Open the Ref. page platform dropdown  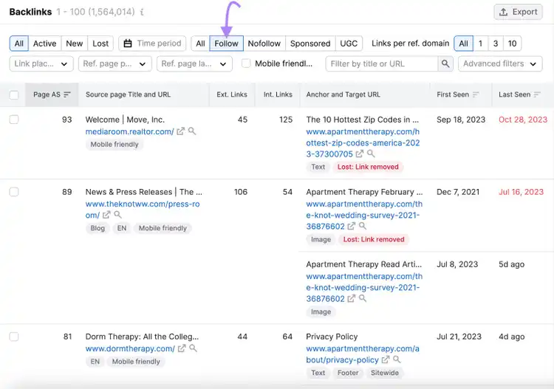point(114,64)
